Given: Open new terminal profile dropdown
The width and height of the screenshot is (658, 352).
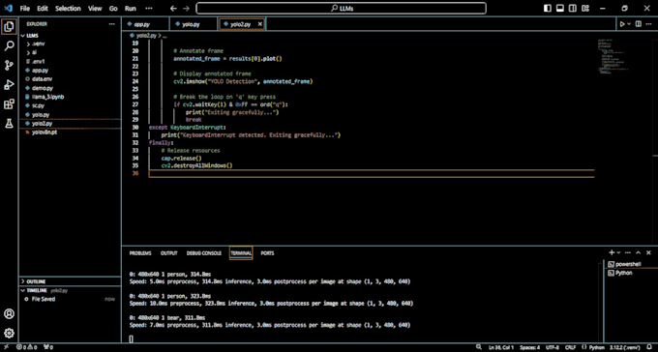Looking at the screenshot, I should click(618, 252).
